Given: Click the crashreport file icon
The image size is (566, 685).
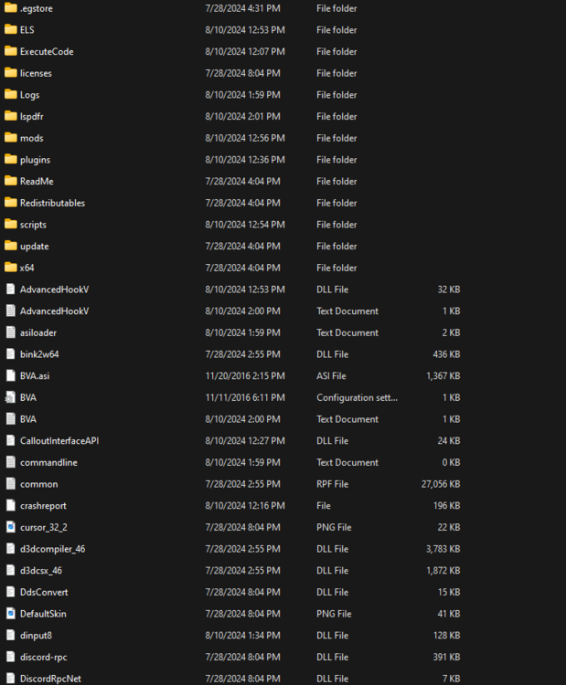Looking at the screenshot, I should click(x=10, y=505).
